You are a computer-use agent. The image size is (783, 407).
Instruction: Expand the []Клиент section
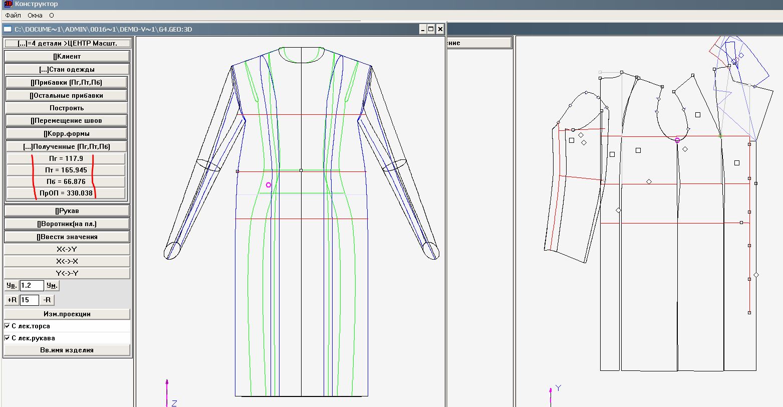pyautogui.click(x=67, y=57)
